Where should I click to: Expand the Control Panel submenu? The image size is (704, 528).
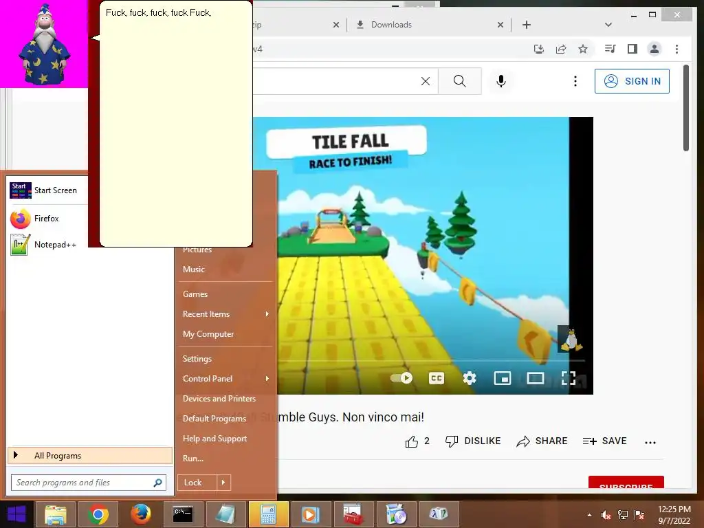[267, 379]
